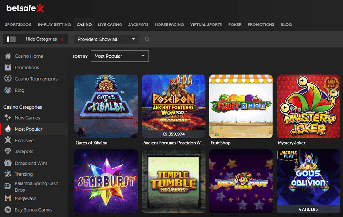This screenshot has width=343, height=217.
Task: Click the Most Popular flame icon
Action: 8,129
